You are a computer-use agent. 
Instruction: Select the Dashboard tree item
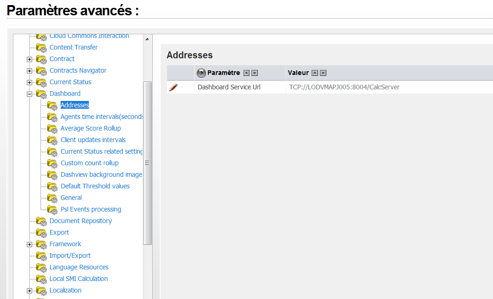point(65,93)
